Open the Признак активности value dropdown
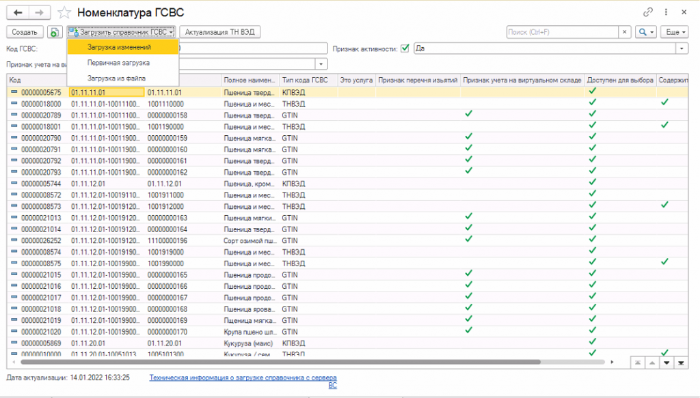This screenshot has width=700, height=398. 682,48
